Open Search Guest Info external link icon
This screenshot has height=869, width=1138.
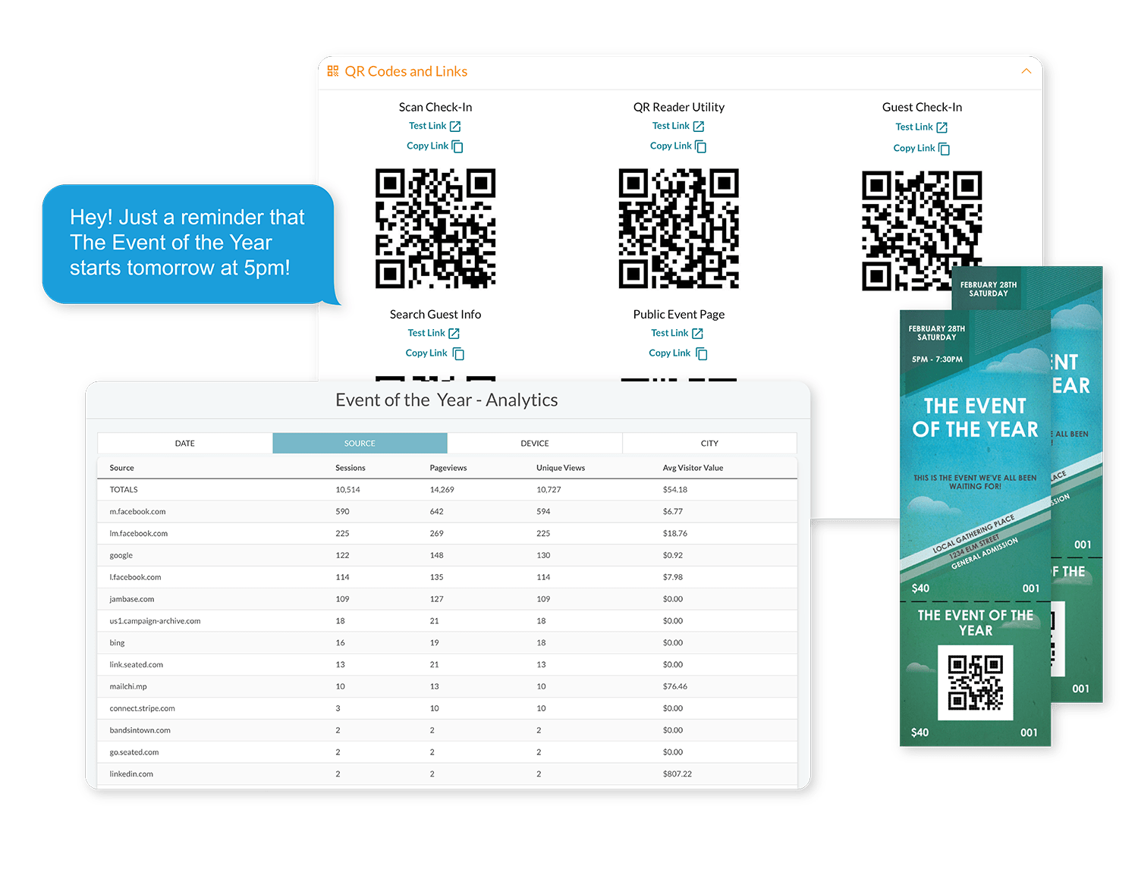[454, 334]
